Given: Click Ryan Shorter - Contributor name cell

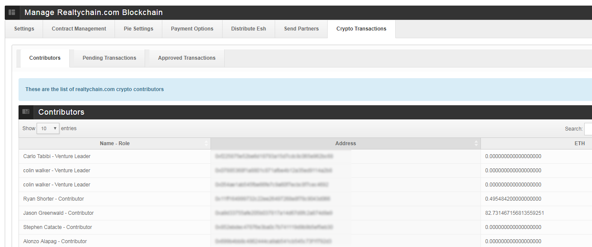Looking at the screenshot, I should (115, 199).
